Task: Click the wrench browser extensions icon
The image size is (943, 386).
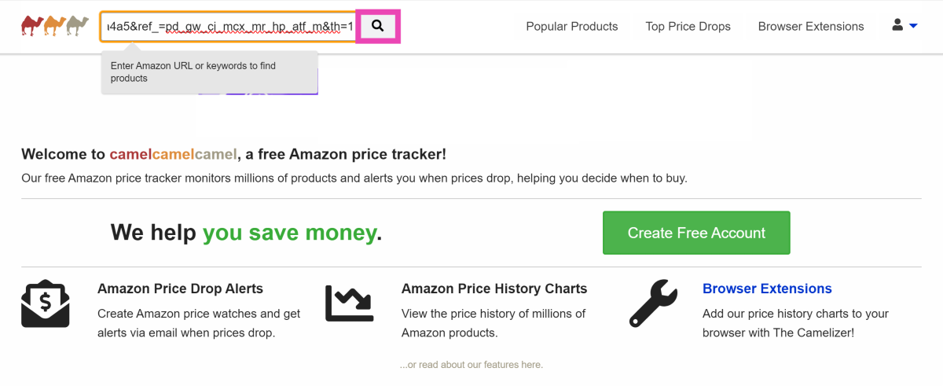Action: [653, 303]
